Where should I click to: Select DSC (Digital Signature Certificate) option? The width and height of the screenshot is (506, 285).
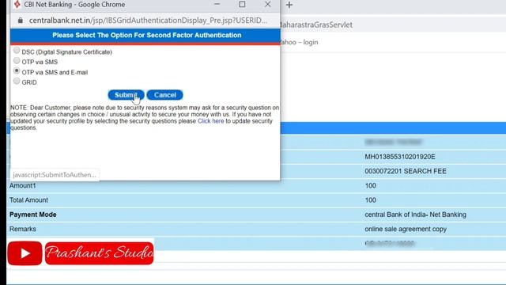(x=17, y=51)
